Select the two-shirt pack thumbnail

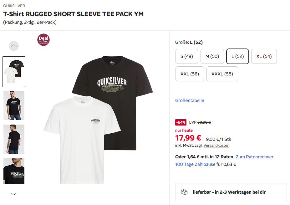(x=14, y=72)
